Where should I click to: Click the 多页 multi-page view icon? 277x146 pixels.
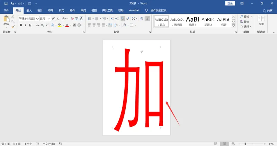coord(261,20)
